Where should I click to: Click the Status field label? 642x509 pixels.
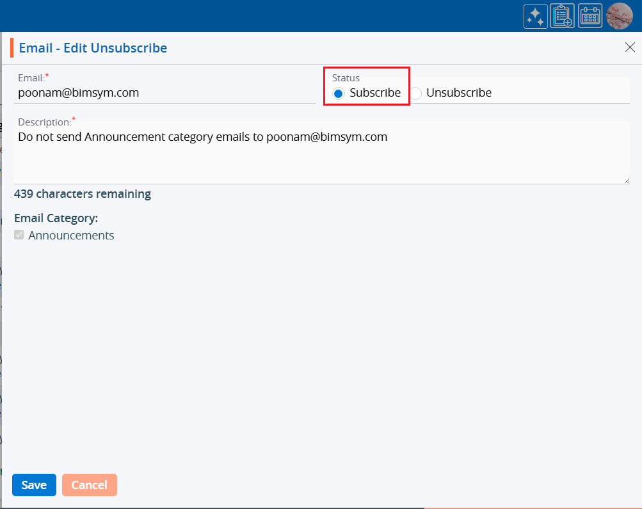346,78
